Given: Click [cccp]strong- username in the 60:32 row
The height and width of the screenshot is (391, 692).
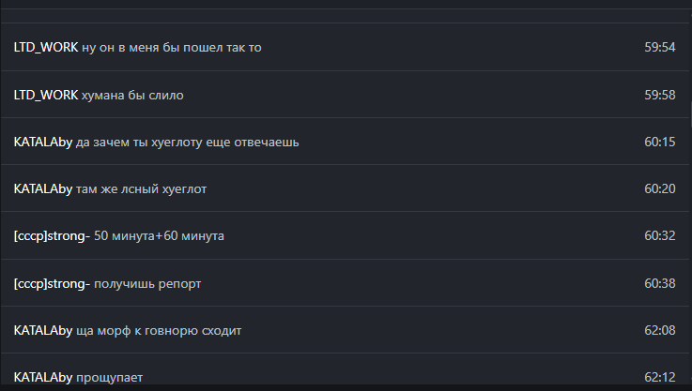Looking at the screenshot, I should (x=52, y=235).
